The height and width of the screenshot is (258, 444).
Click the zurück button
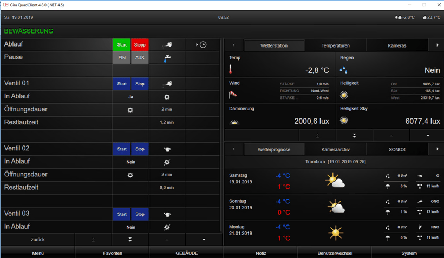pyautogui.click(x=38, y=240)
